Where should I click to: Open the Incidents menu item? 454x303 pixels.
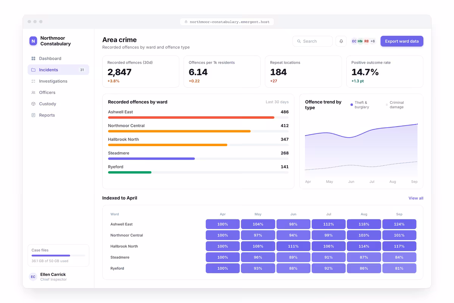click(58, 70)
